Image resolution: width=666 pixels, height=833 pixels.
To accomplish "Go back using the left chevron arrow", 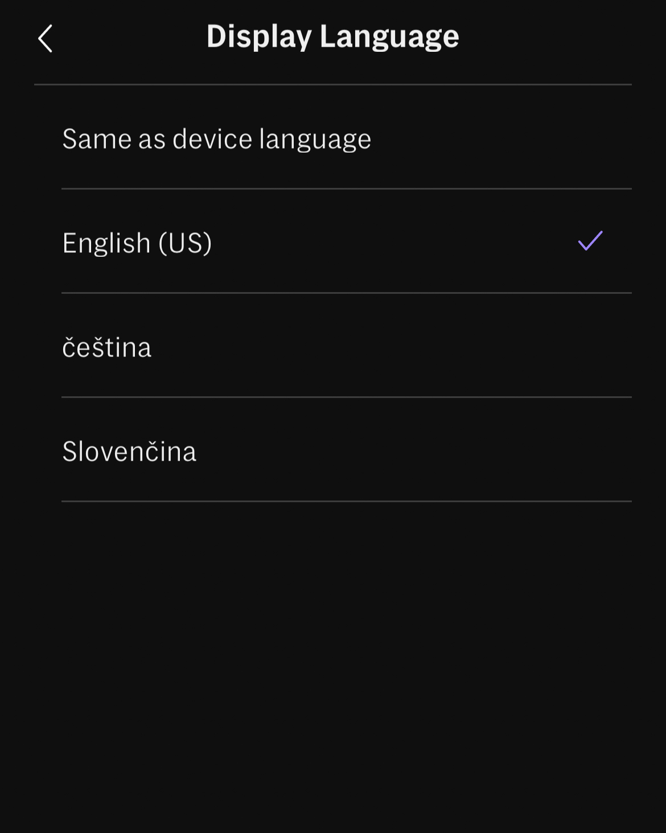I will (45, 38).
